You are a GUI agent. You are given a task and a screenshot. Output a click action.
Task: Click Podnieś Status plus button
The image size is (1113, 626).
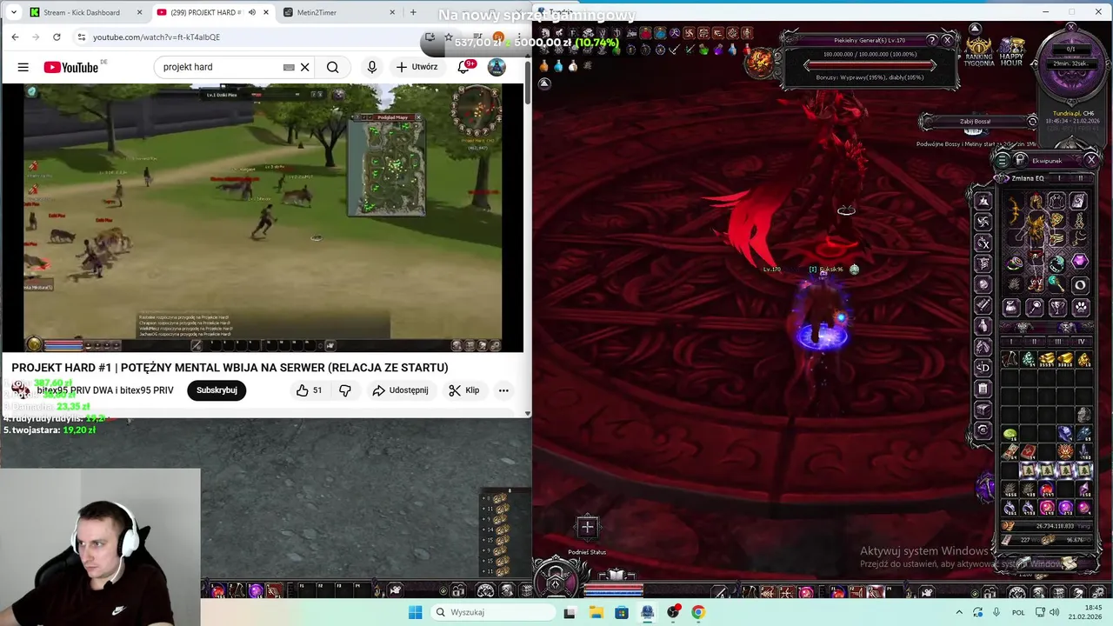pos(587,527)
